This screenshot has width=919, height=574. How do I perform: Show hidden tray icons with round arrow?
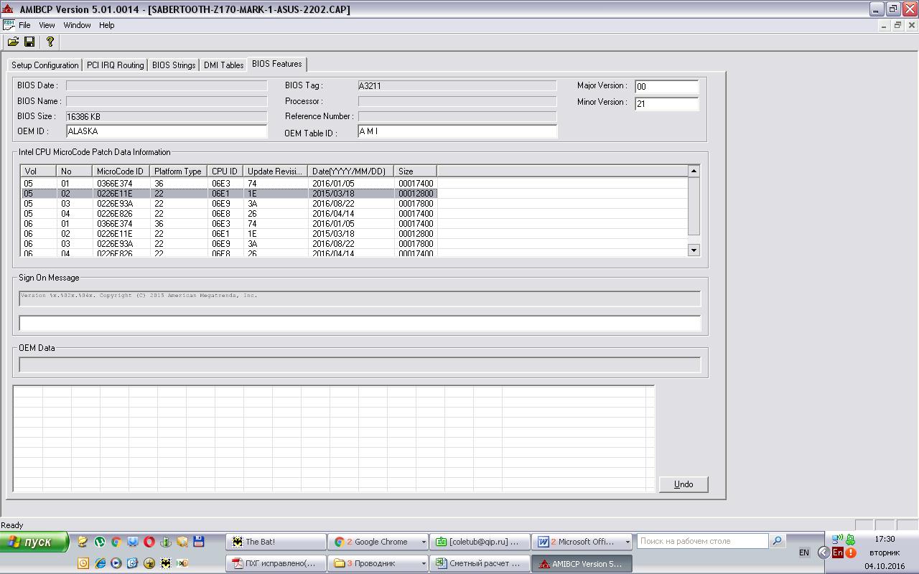pyautogui.click(x=824, y=552)
